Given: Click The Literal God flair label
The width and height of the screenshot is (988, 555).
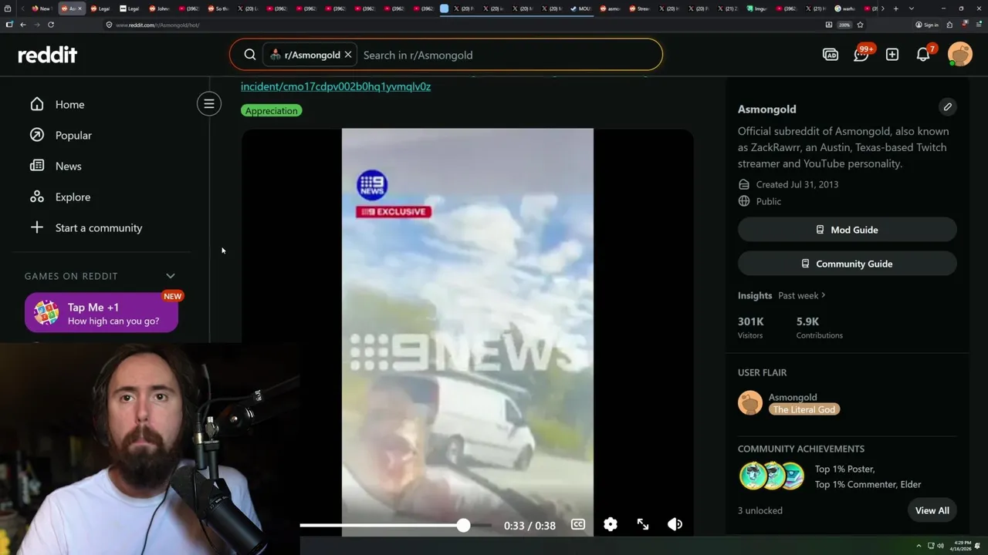Looking at the screenshot, I should tap(804, 409).
